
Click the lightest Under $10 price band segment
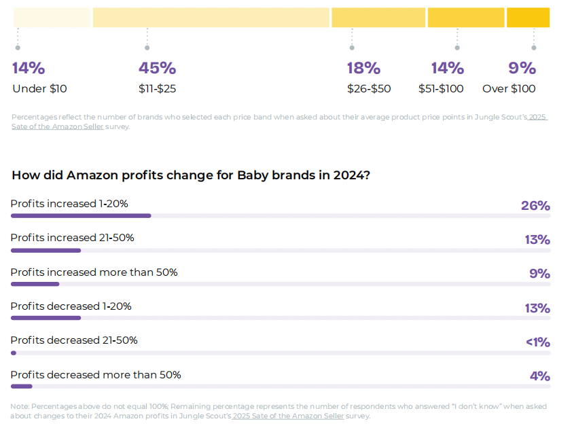tap(52, 18)
